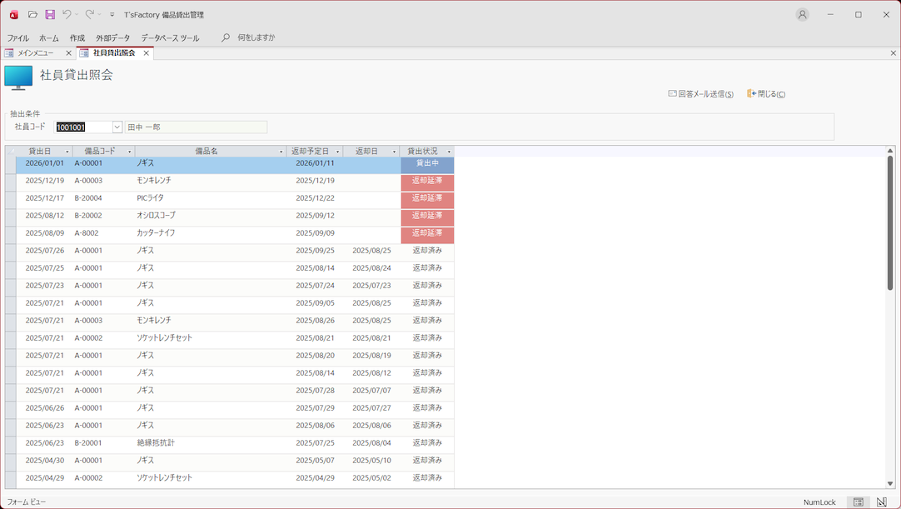Click the 閉じる button

766,94
